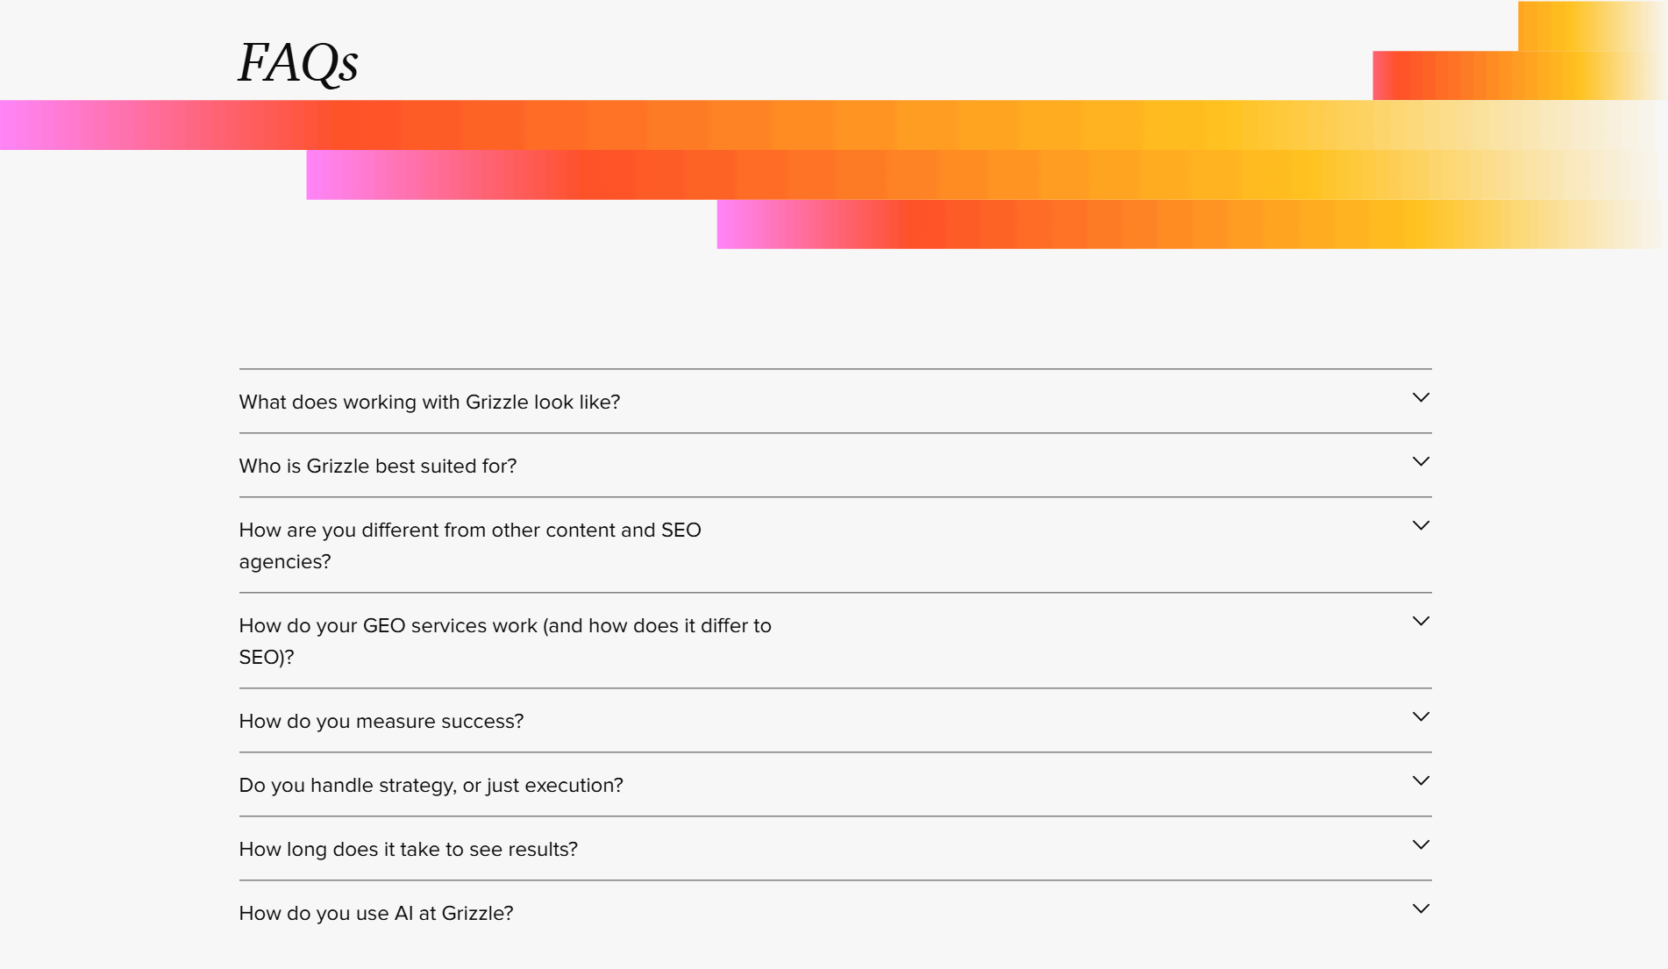
Task: Open "How do your GEO services work" question text
Action: 505,641
